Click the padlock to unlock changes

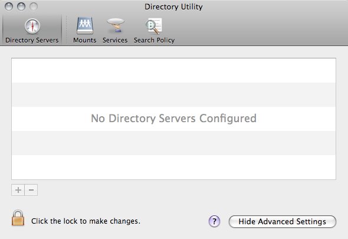tap(18, 218)
